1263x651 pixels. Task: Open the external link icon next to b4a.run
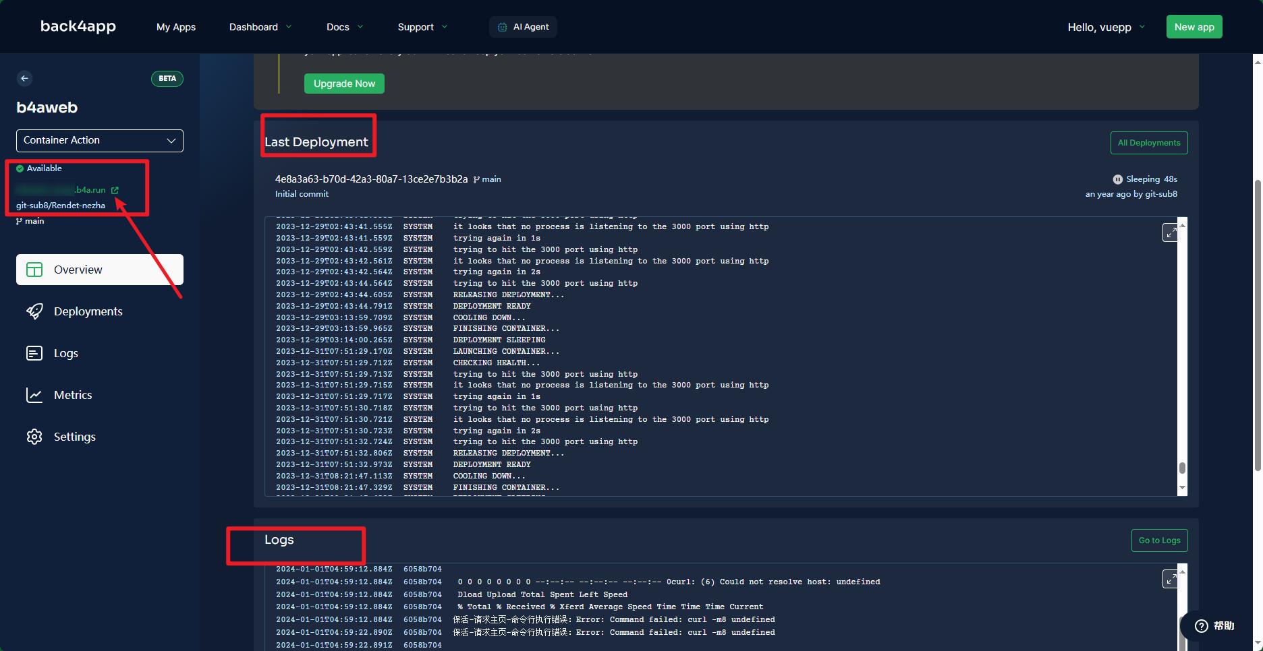pyautogui.click(x=115, y=190)
